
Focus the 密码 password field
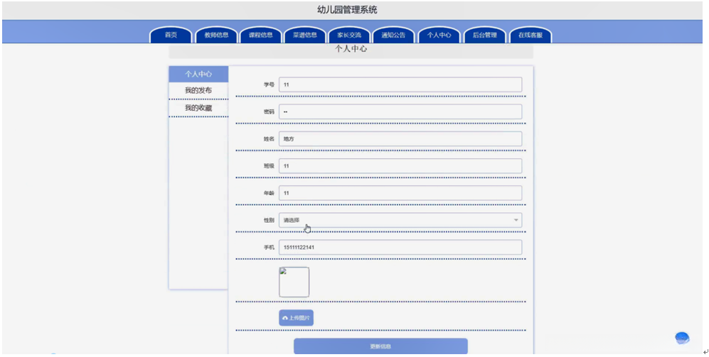pyautogui.click(x=400, y=112)
